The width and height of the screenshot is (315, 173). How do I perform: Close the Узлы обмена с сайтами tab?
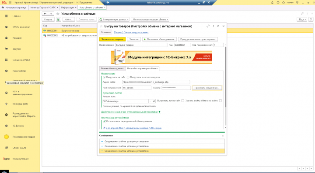[x=105, y=7]
